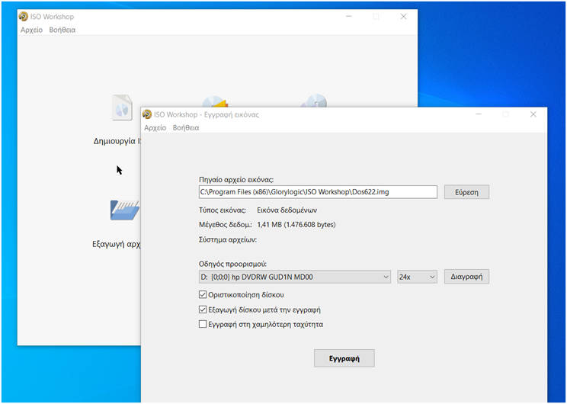Click the Διαγραφή erase button
Screen dimensions: 567x404
pyautogui.click(x=466, y=277)
